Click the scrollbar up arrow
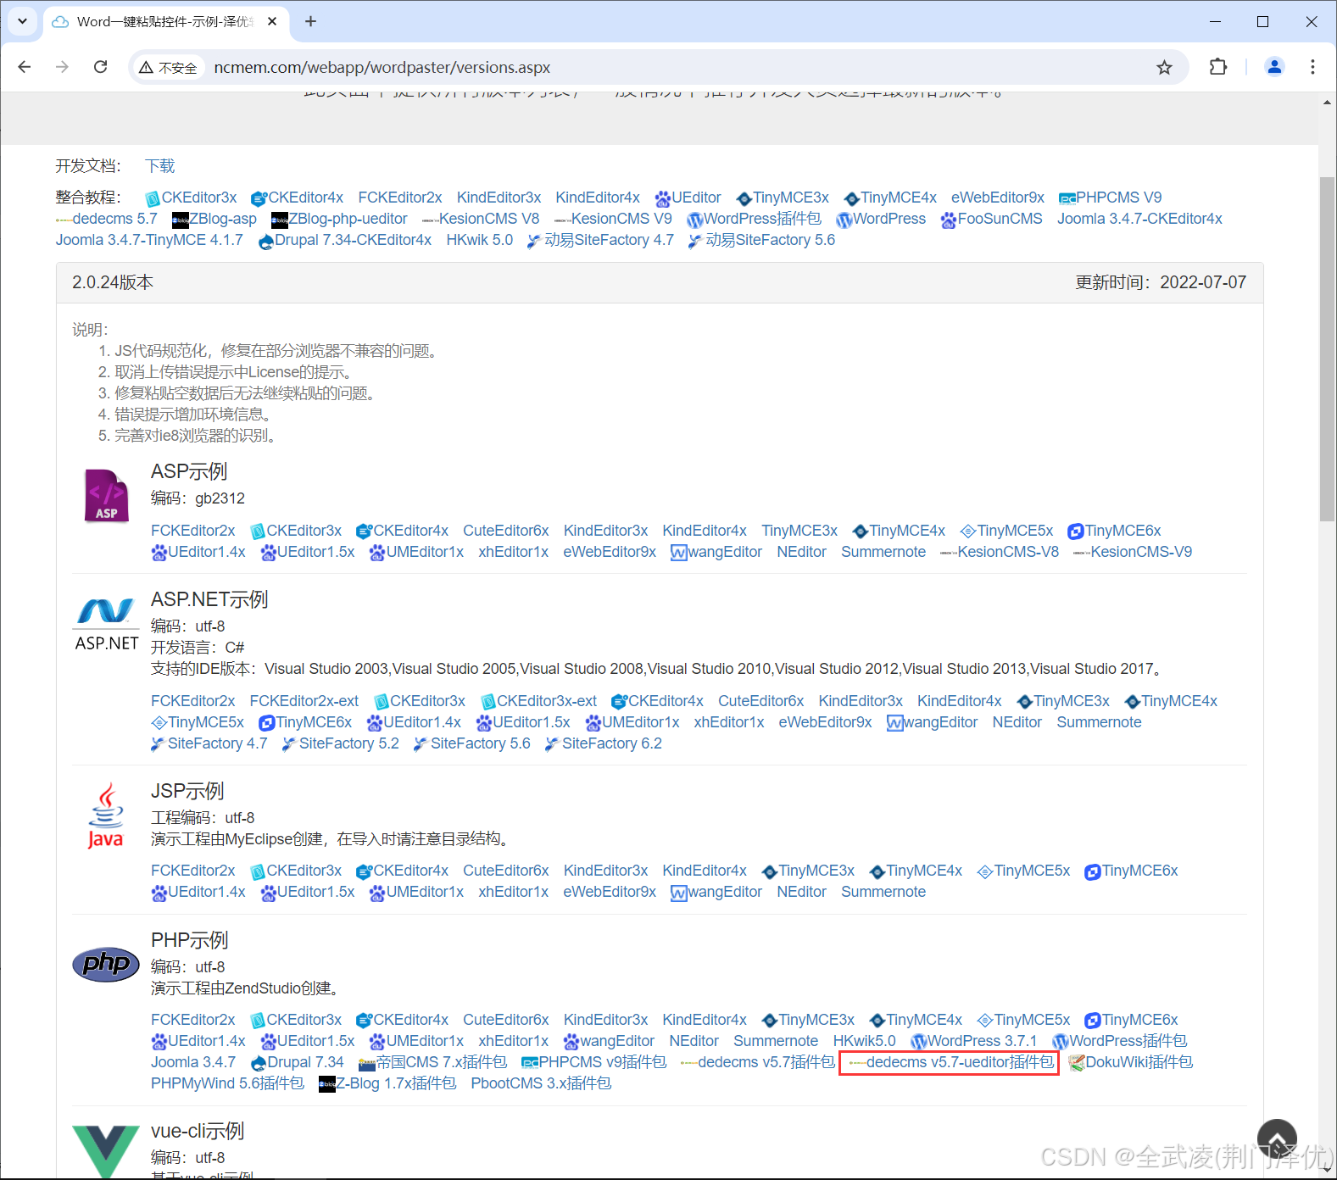This screenshot has width=1337, height=1180. pyautogui.click(x=1327, y=103)
